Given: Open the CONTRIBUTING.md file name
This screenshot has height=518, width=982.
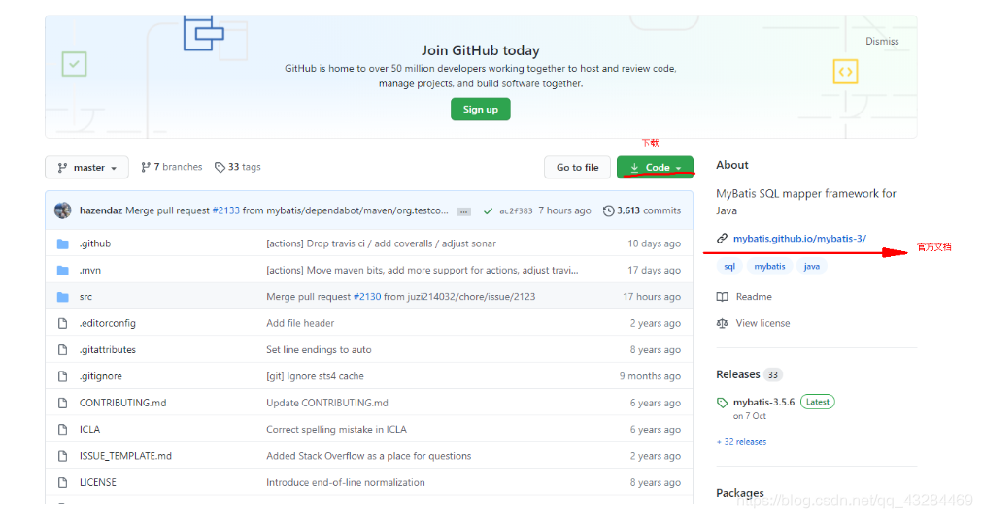Looking at the screenshot, I should (122, 403).
